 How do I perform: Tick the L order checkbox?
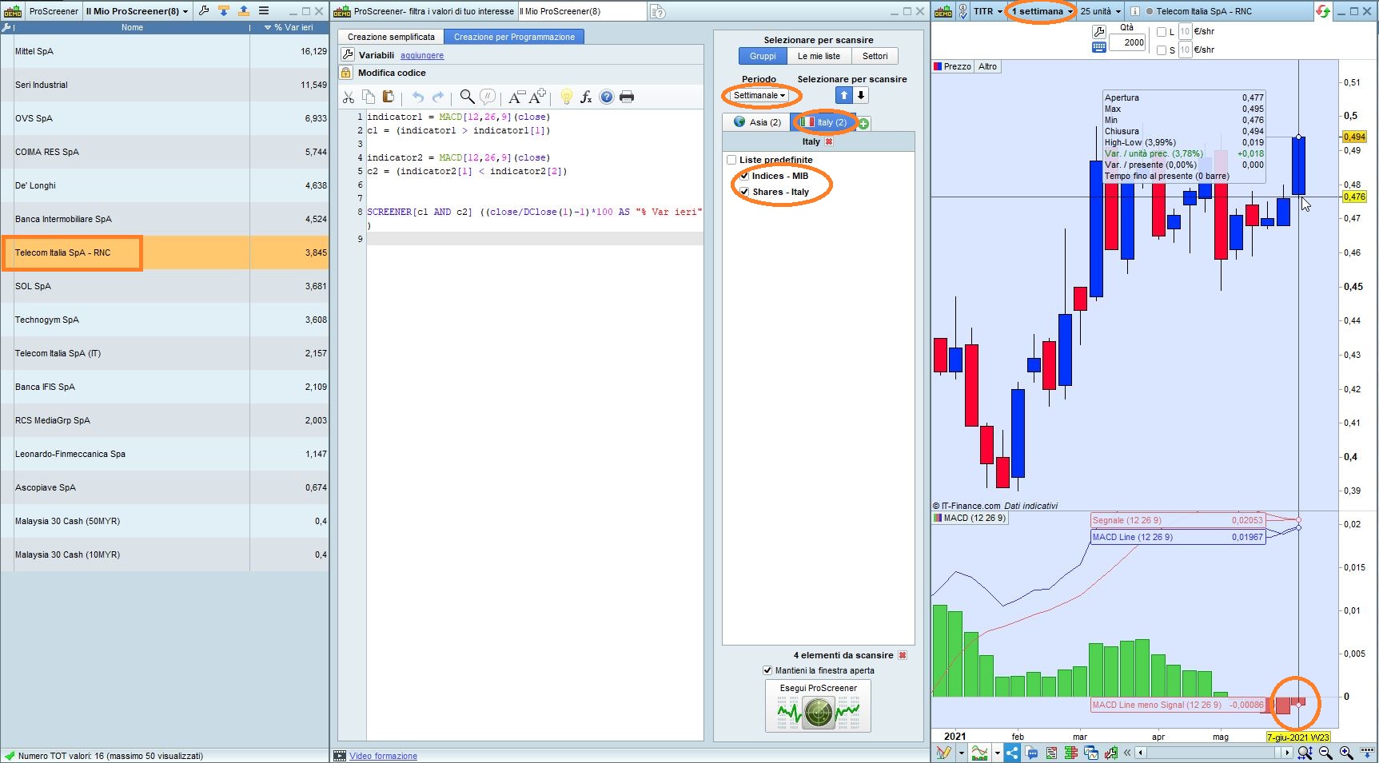tap(1162, 32)
